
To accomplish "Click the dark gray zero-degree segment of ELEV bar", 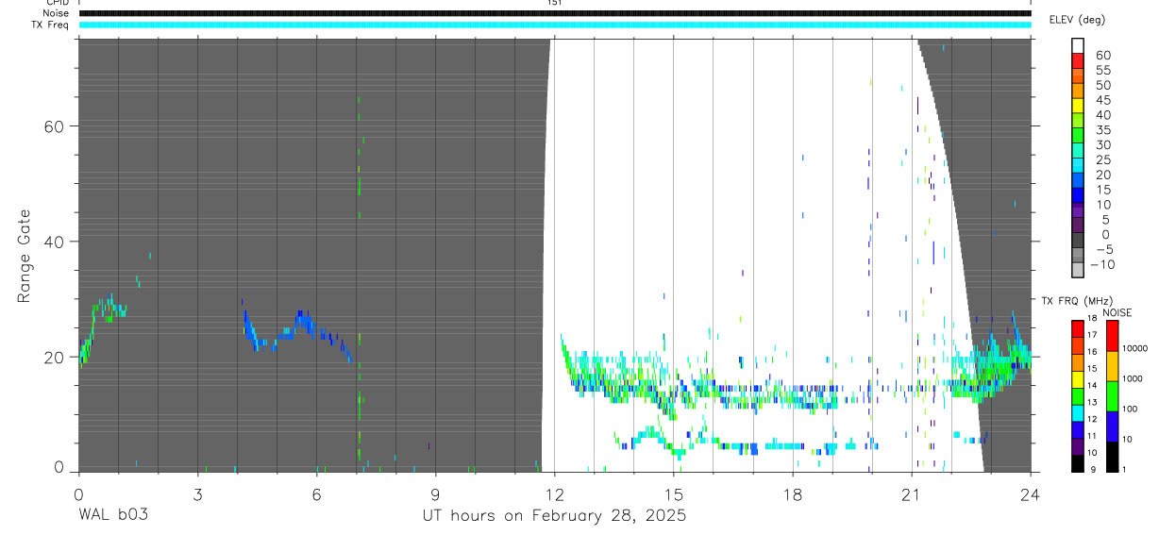I will click(1078, 242).
